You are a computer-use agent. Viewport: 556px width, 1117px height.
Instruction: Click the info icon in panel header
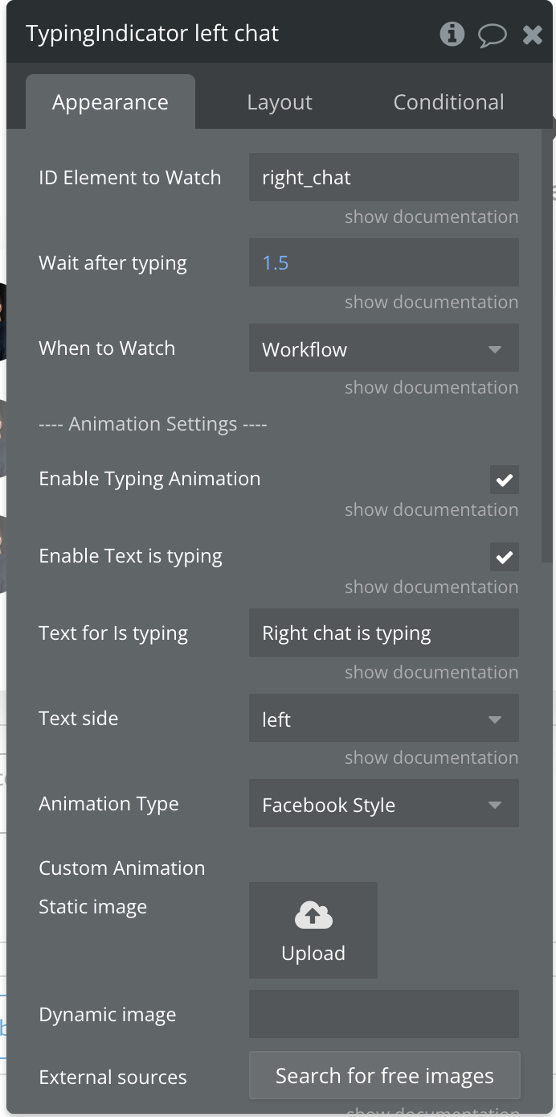click(452, 35)
